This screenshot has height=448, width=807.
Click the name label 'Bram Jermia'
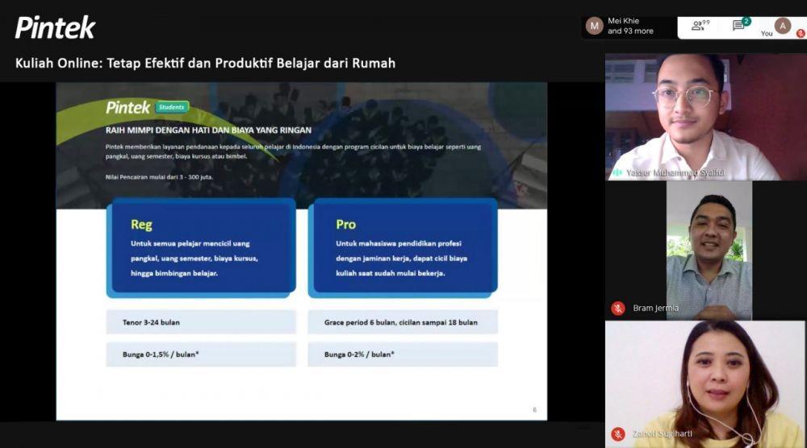pyautogui.click(x=655, y=308)
